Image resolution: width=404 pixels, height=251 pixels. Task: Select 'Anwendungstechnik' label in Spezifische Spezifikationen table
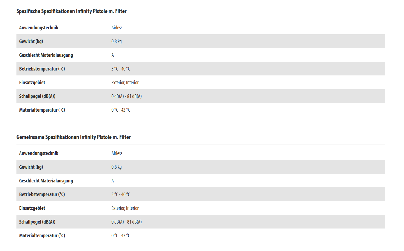39,27
